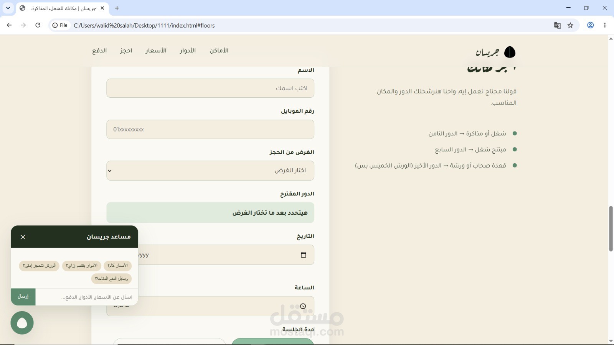Image resolution: width=614 pixels, height=345 pixels.
Task: Click the suggested floor box
Action: coord(210,213)
